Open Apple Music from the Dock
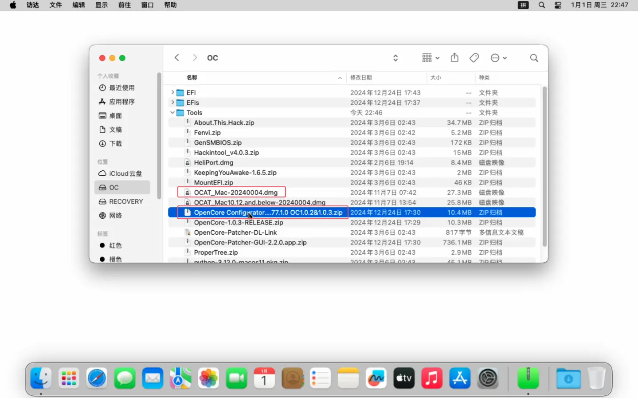This screenshot has height=398, width=638. pos(432,378)
